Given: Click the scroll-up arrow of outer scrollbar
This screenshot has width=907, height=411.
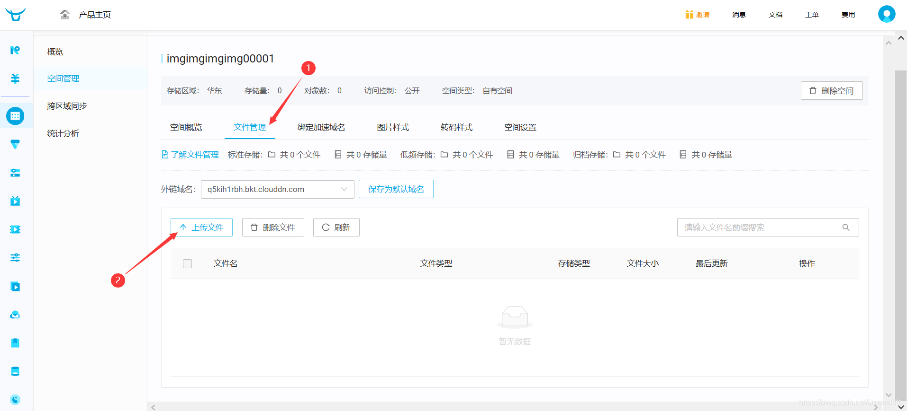Looking at the screenshot, I should [901, 37].
